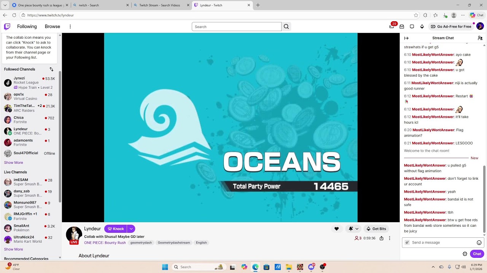Bookmark this page with star icon
487x273 pixels.
click(416, 15)
